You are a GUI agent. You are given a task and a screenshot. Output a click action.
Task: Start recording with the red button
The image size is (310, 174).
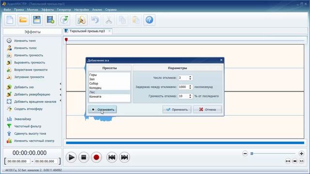96,157
